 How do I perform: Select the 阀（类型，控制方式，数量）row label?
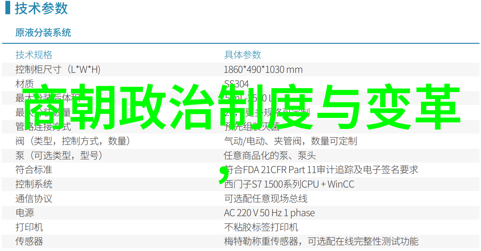(x=73, y=141)
